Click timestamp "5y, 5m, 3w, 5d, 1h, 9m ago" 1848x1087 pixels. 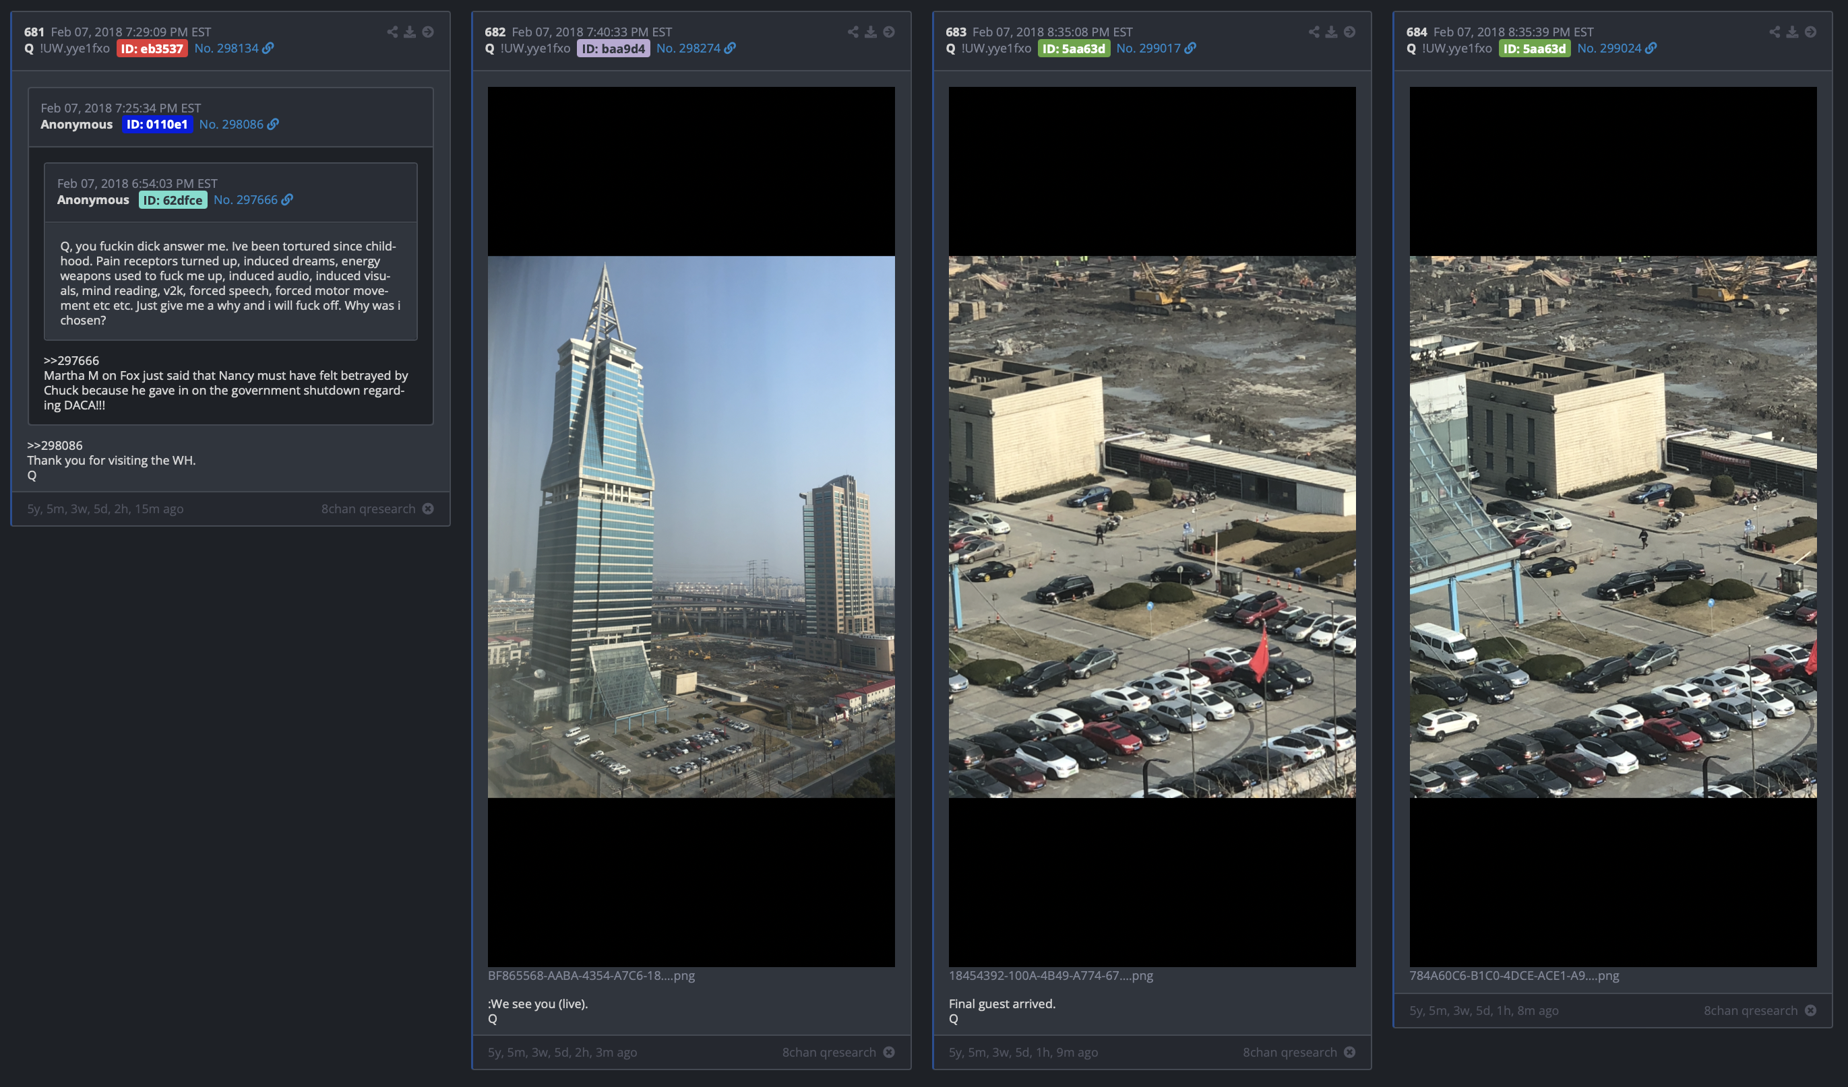point(1023,1052)
